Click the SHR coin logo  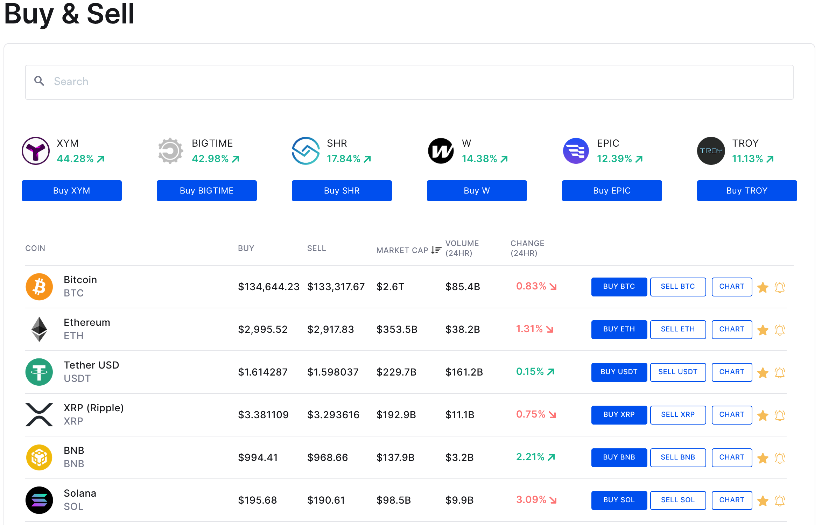click(306, 151)
